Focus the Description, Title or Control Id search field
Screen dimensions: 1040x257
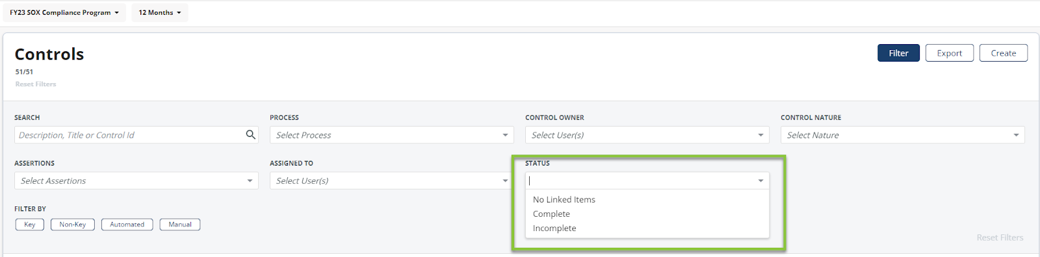(130, 135)
